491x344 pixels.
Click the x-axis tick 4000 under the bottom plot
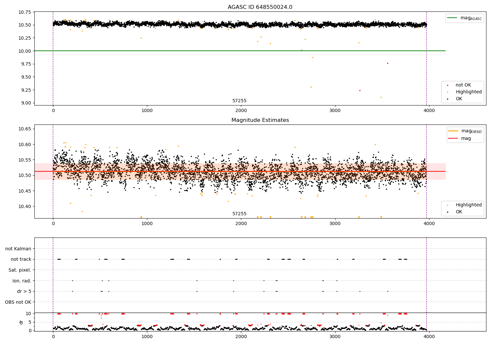[429, 336]
